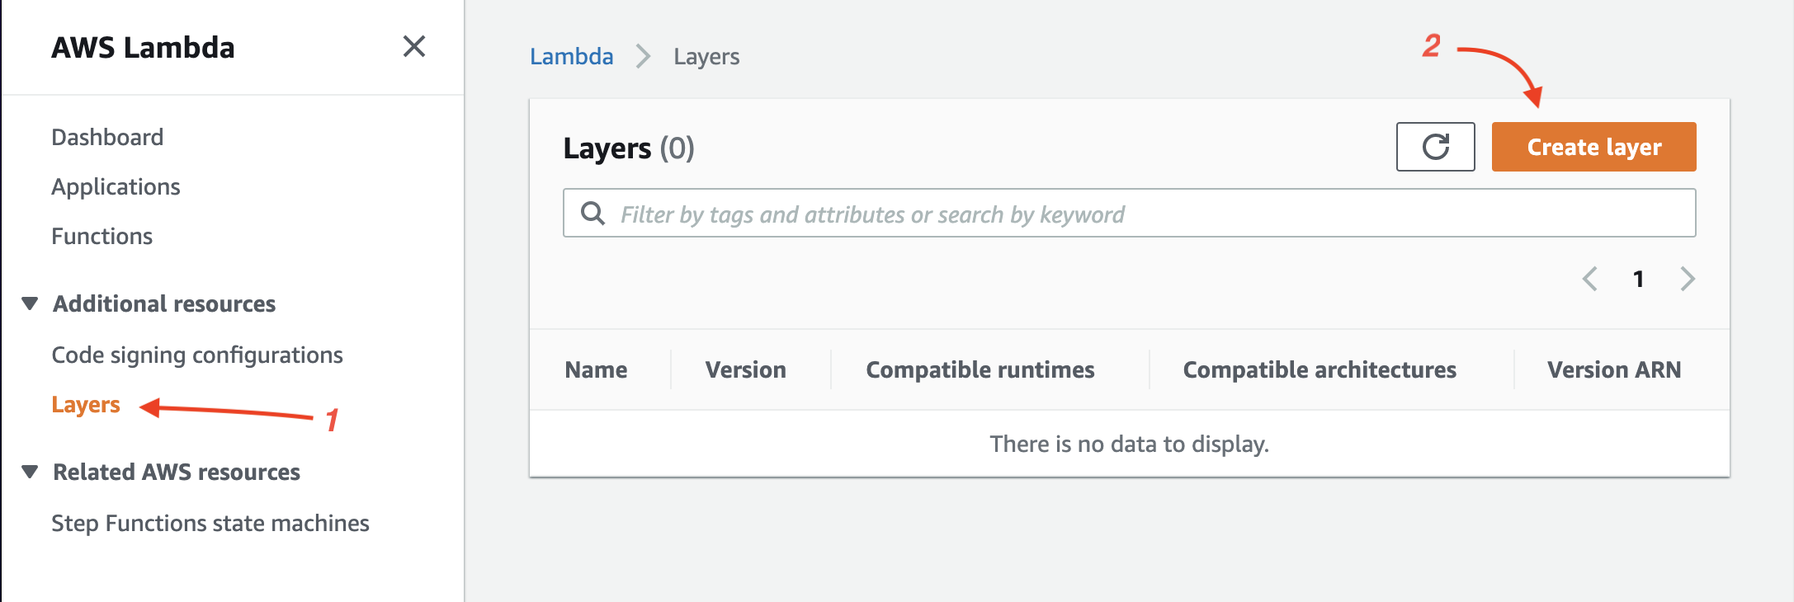Open the Functions page
Viewport: 1794px width, 602px height.
(x=102, y=237)
